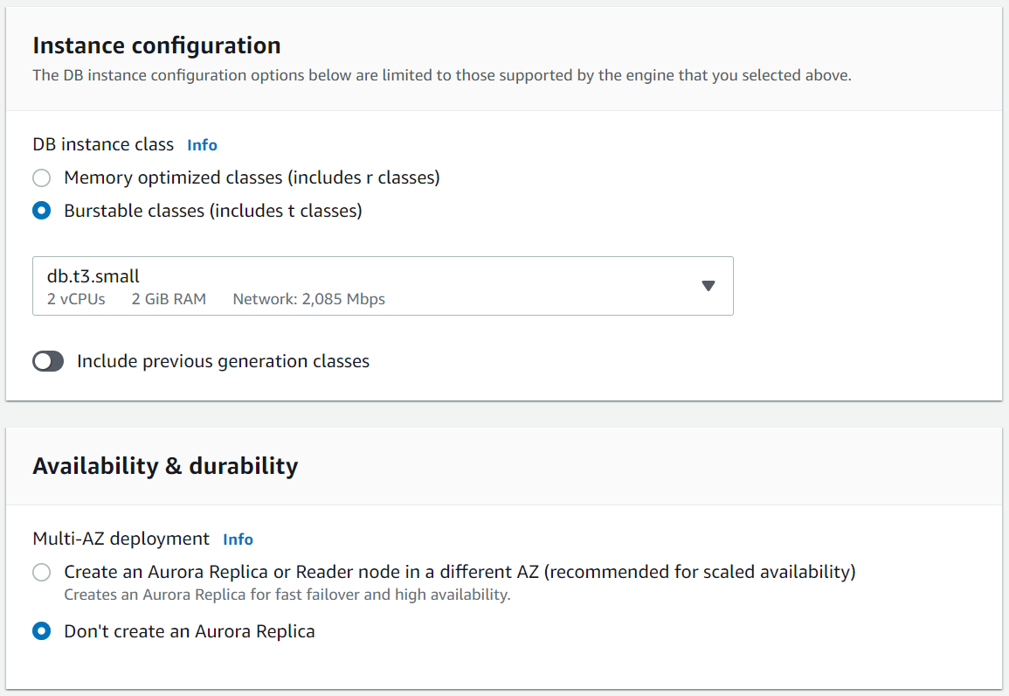Choose the Create an Aurora Replica radio button

click(x=41, y=573)
